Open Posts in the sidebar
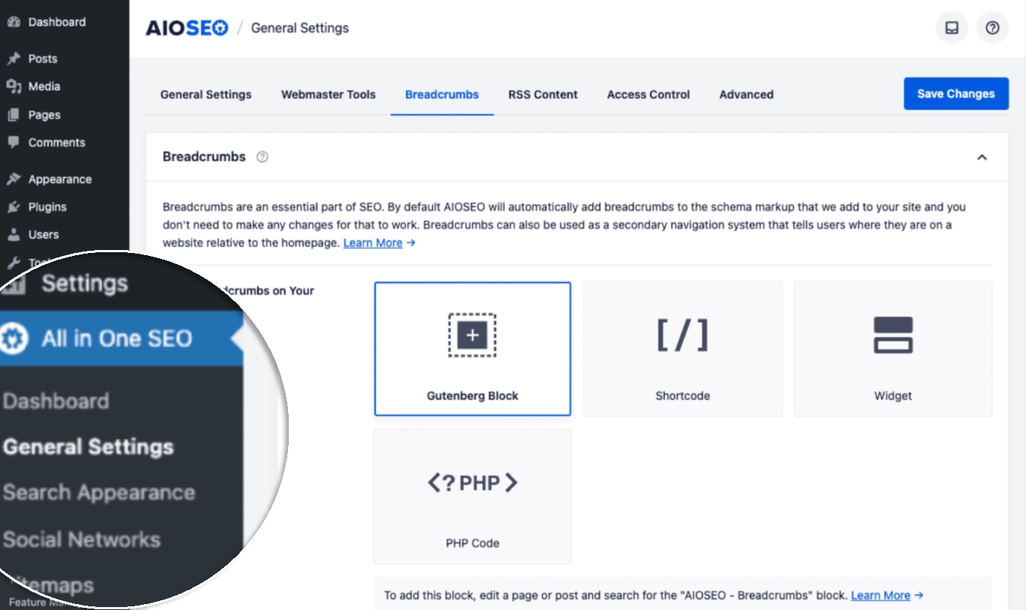 [43, 59]
